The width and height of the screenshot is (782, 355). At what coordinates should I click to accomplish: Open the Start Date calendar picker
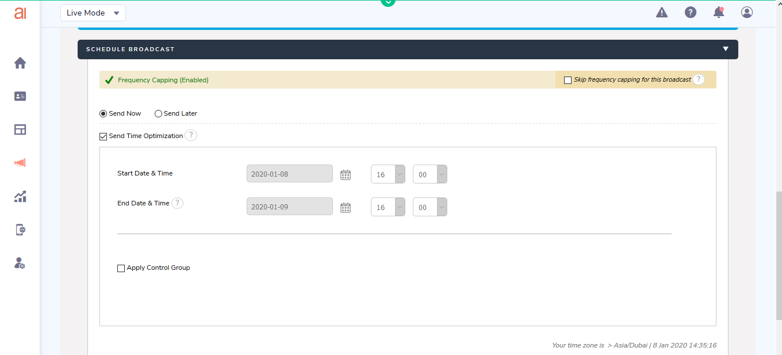pyautogui.click(x=346, y=174)
